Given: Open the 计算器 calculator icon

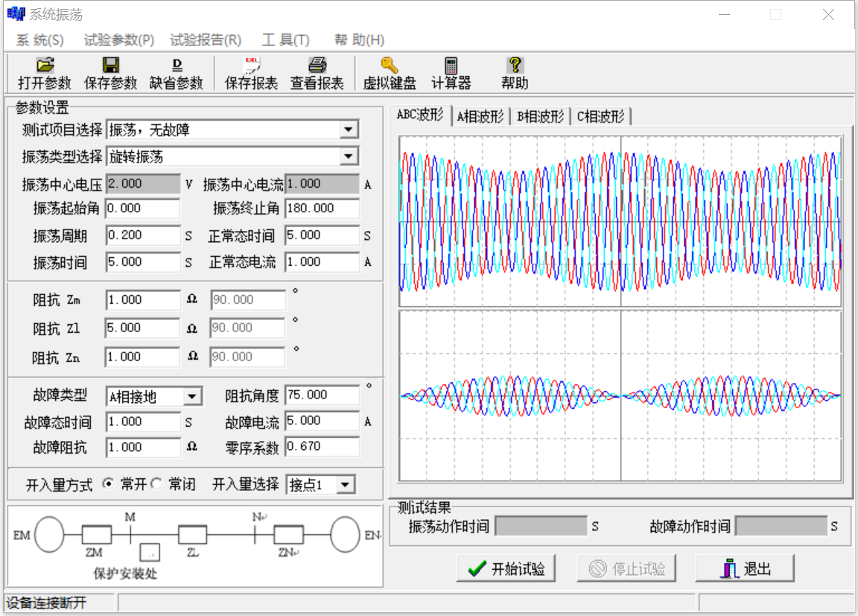Looking at the screenshot, I should coord(451,66).
